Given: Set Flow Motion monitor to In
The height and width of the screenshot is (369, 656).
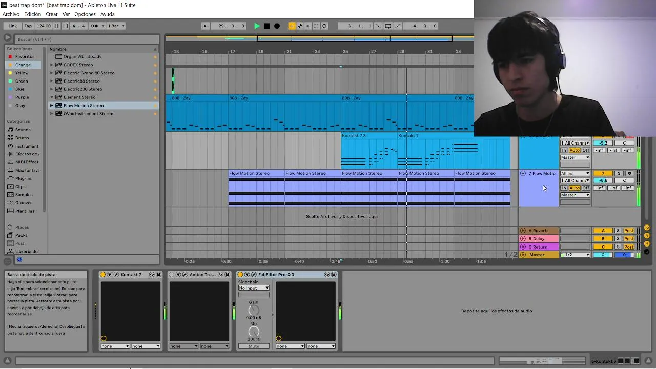Looking at the screenshot, I should point(564,188).
